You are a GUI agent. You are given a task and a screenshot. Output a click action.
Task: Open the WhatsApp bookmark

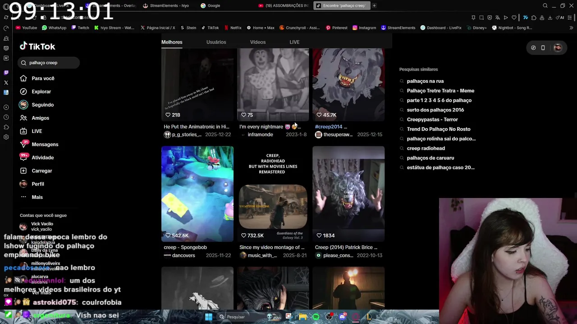coord(54,27)
